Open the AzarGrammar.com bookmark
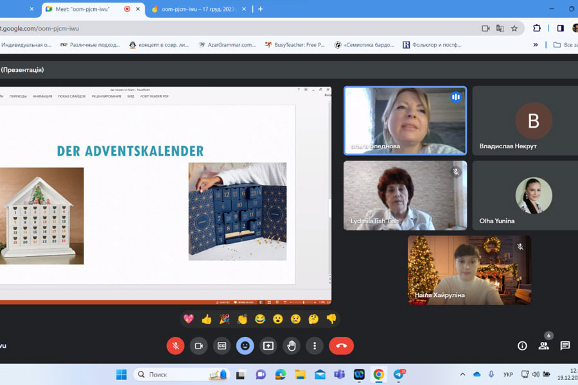 [x=227, y=45]
